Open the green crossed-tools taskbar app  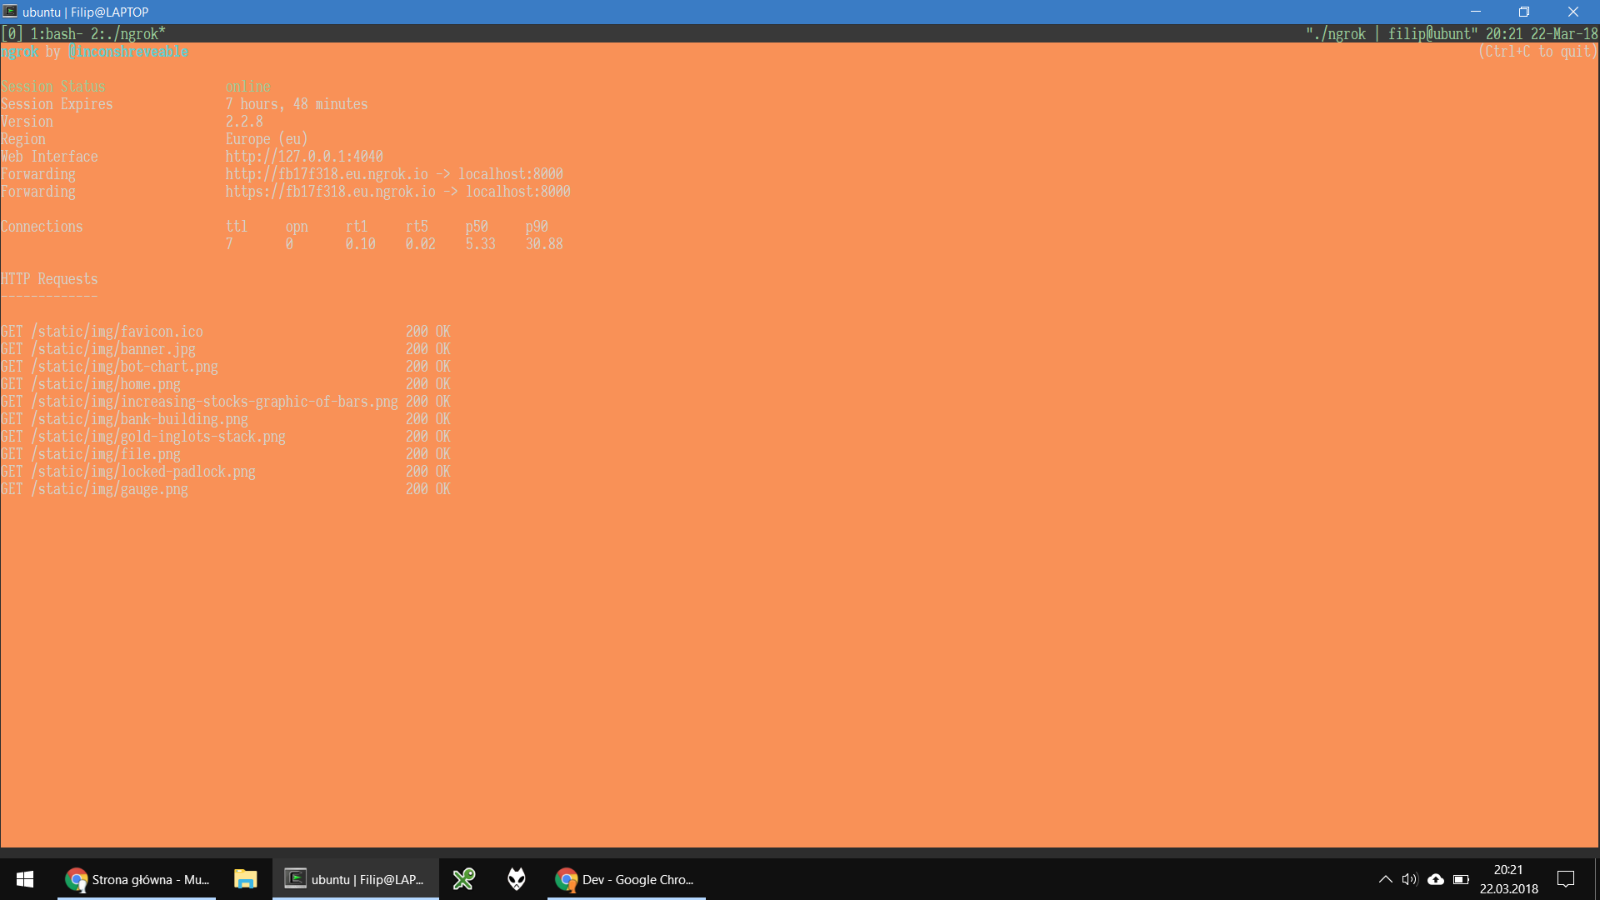[x=464, y=879]
